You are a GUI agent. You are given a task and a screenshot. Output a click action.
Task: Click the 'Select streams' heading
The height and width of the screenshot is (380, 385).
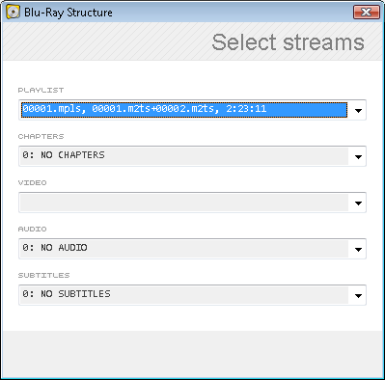point(288,42)
